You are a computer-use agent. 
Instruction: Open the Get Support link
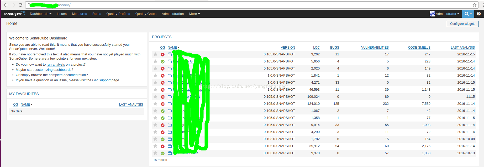pyautogui.click(x=101, y=80)
